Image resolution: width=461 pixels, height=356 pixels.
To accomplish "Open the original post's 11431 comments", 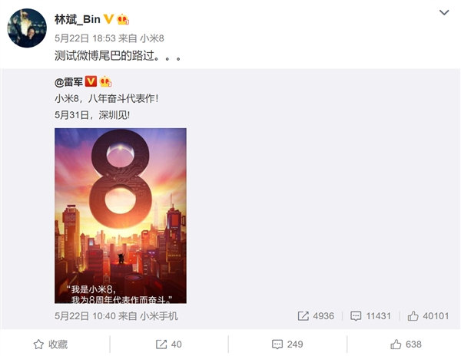I will [x=370, y=316].
